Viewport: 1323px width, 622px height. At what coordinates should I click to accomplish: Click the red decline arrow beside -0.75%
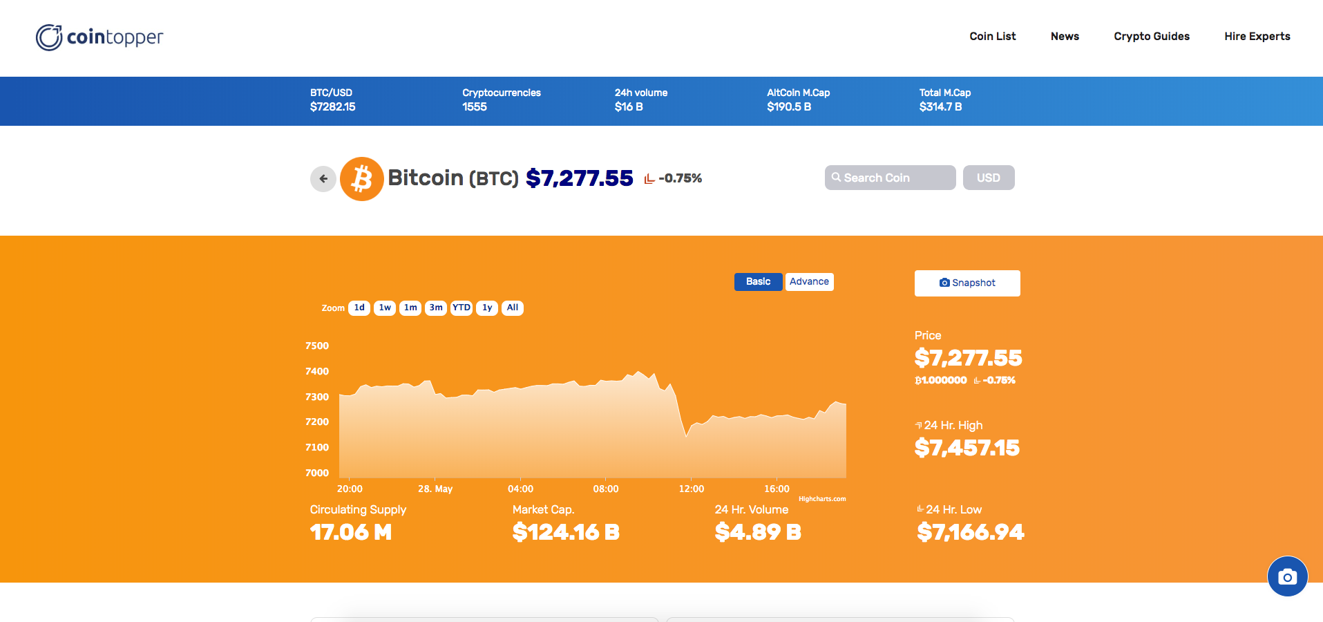(x=648, y=178)
